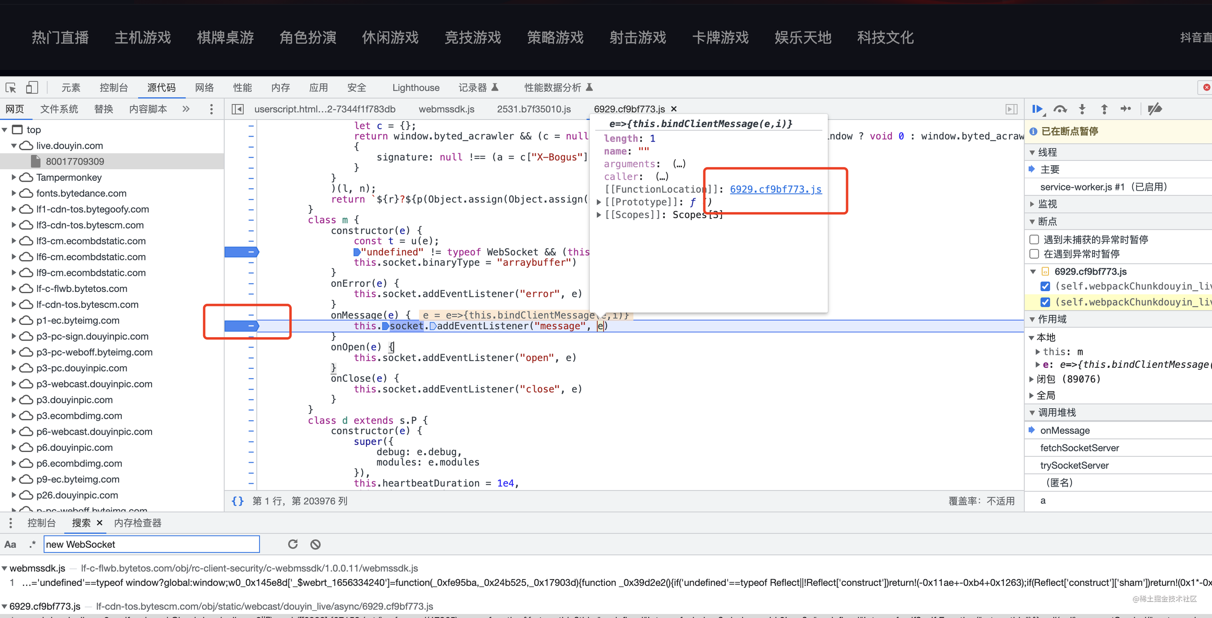The height and width of the screenshot is (618, 1212).
Task: Expand the Tampermonkey tree node
Action: point(14,177)
